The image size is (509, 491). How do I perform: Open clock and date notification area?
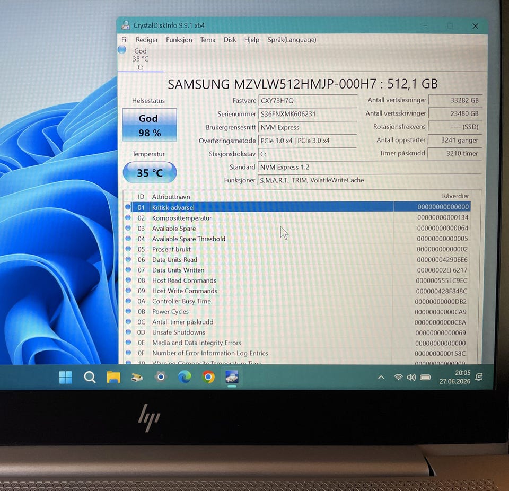[455, 377]
